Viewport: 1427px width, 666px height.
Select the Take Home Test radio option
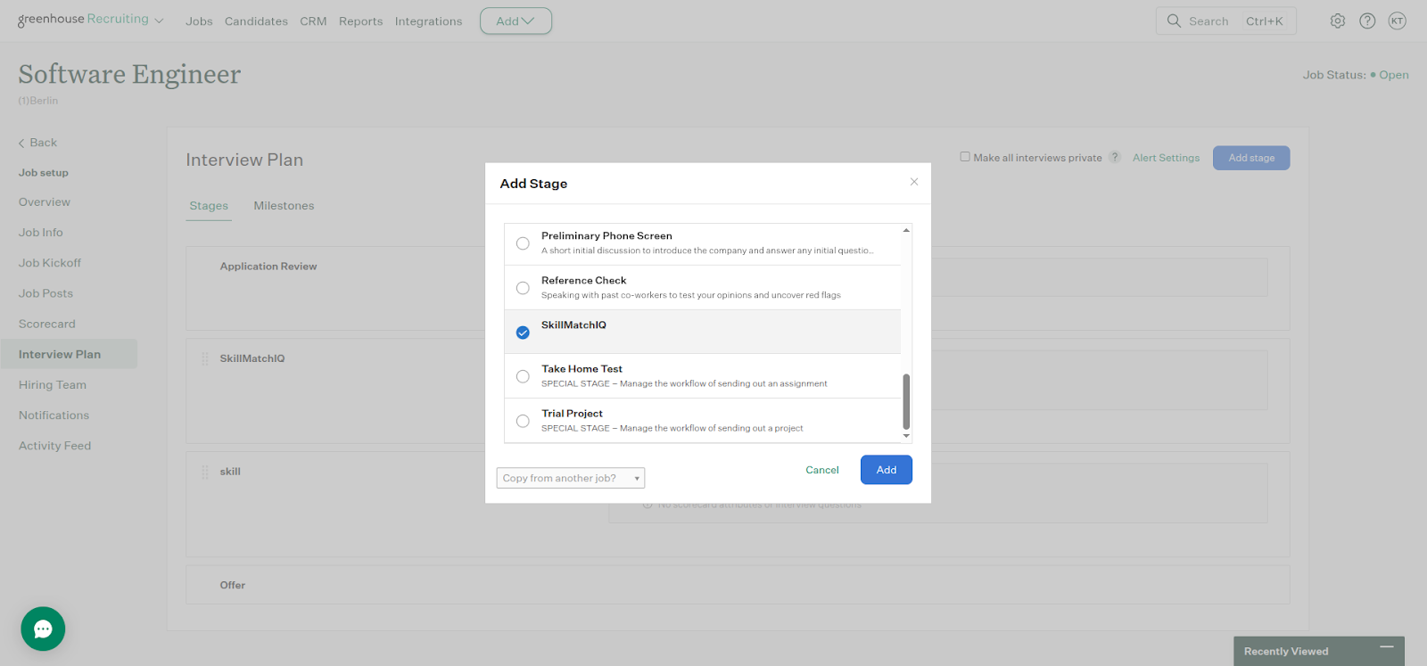(x=523, y=376)
